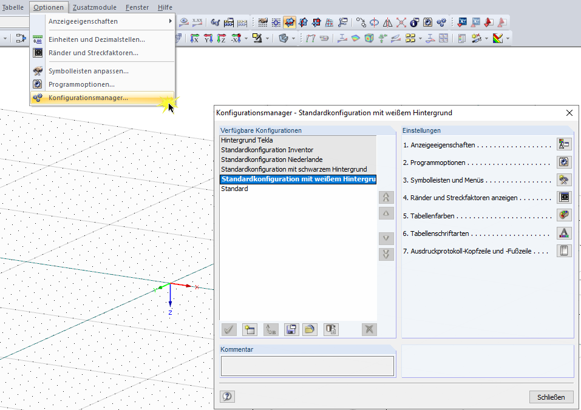Click the new configuration icon
This screenshot has width=581, height=410.
(250, 329)
